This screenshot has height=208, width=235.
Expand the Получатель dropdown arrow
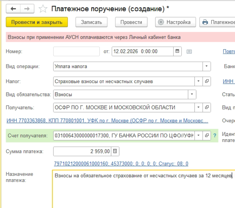[x=198, y=107]
